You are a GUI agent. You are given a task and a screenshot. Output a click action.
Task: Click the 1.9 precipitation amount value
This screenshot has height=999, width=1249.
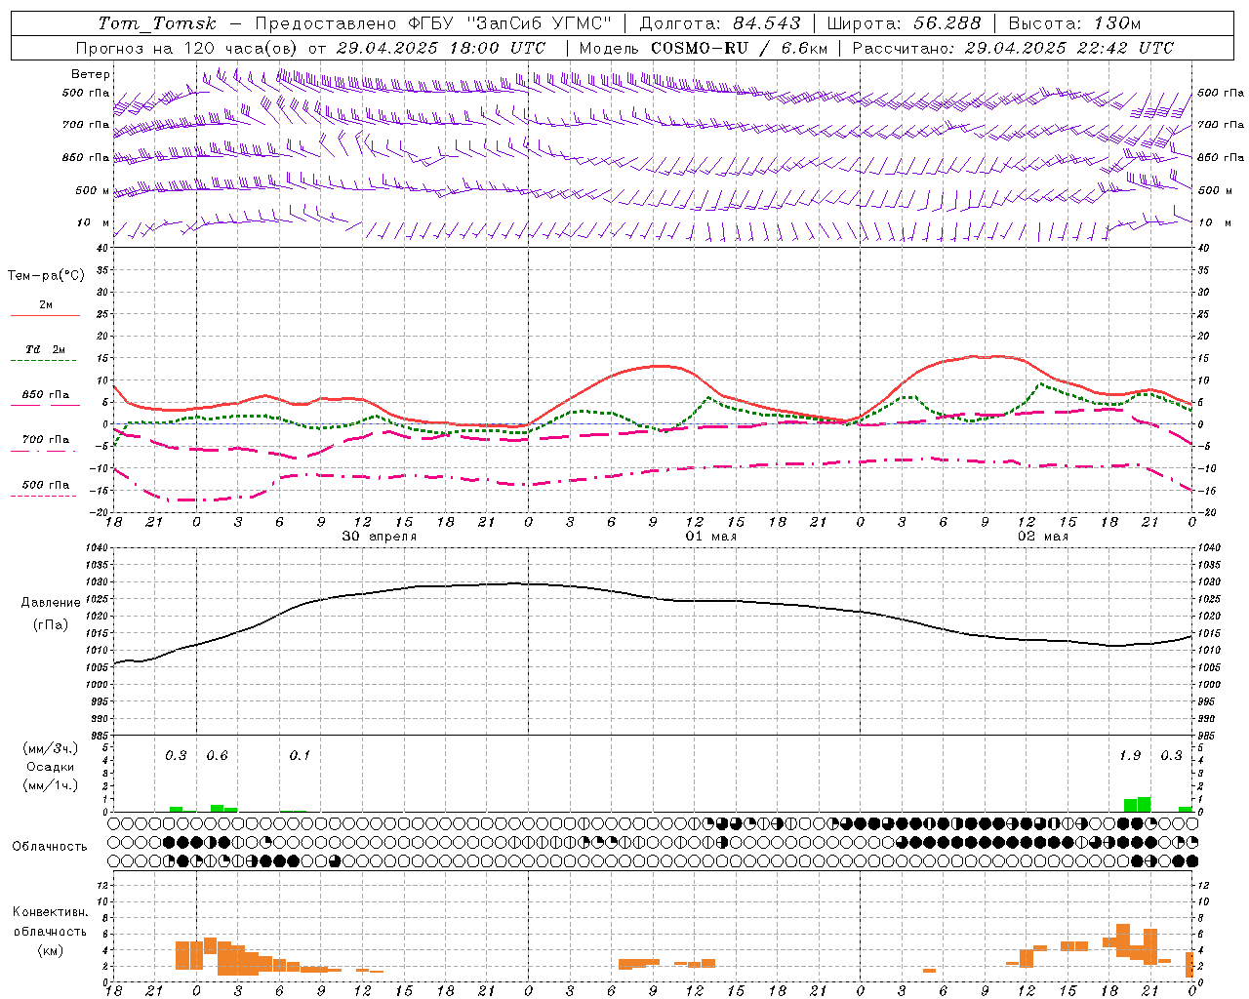tap(1130, 756)
